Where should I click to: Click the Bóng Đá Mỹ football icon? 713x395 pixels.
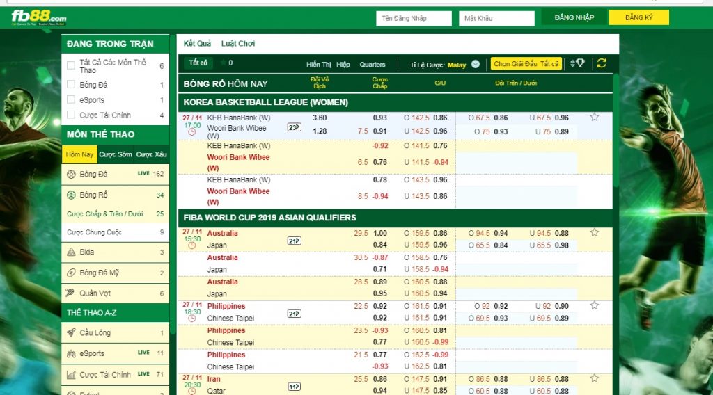[71, 273]
